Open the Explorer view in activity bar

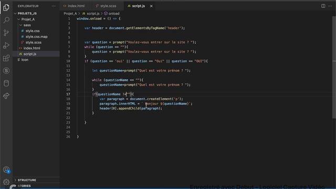click(6, 7)
